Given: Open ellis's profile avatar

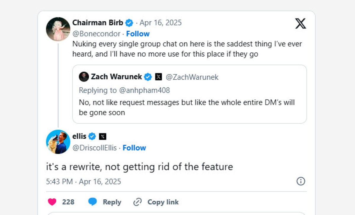Looking at the screenshot, I should (58, 142).
